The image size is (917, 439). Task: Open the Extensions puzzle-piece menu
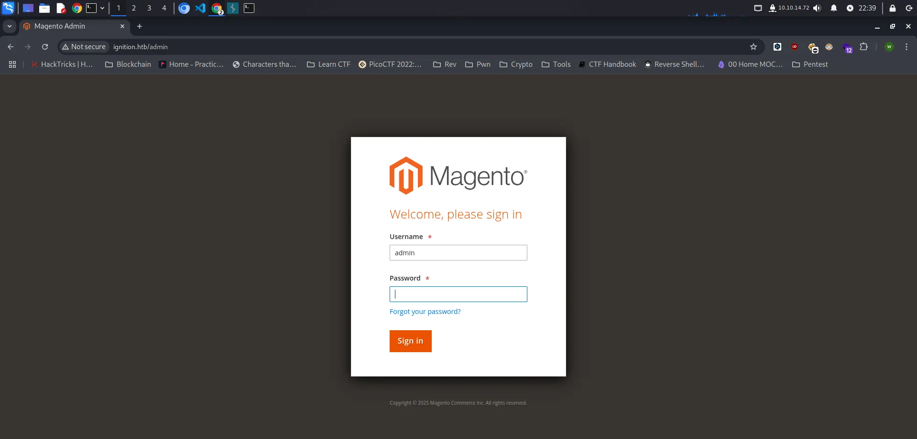[863, 47]
